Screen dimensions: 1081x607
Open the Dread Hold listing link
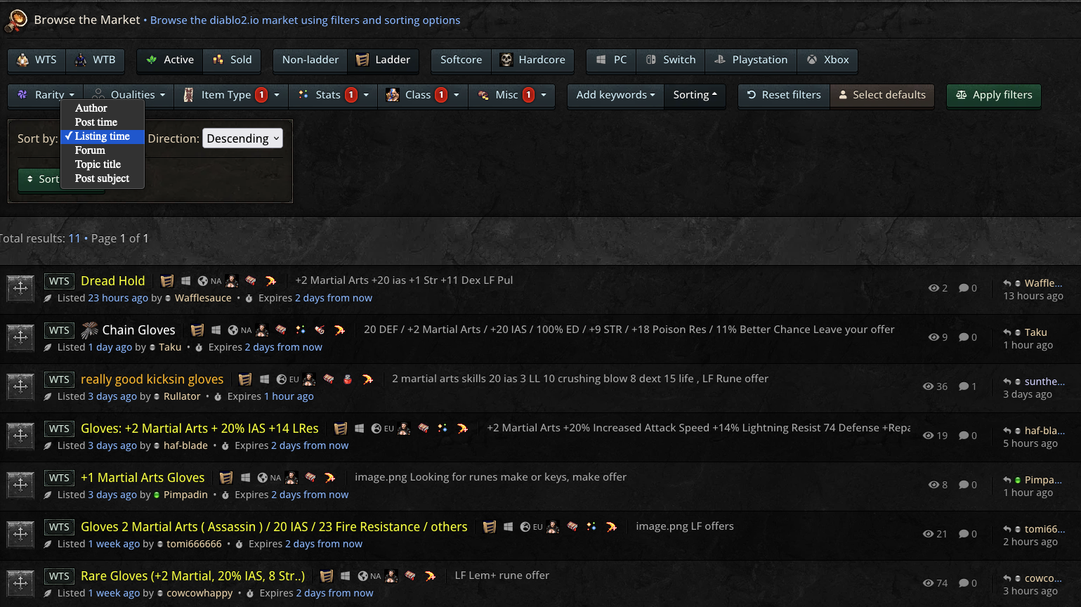tap(112, 281)
